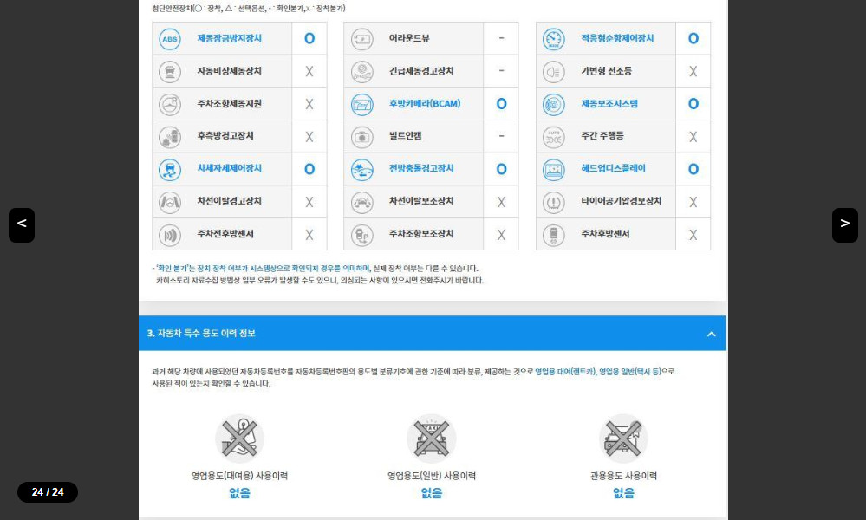Viewport: 866px width, 520px height.
Task: Click the ABS 제동잠금방지장치 icon
Action: tap(170, 39)
